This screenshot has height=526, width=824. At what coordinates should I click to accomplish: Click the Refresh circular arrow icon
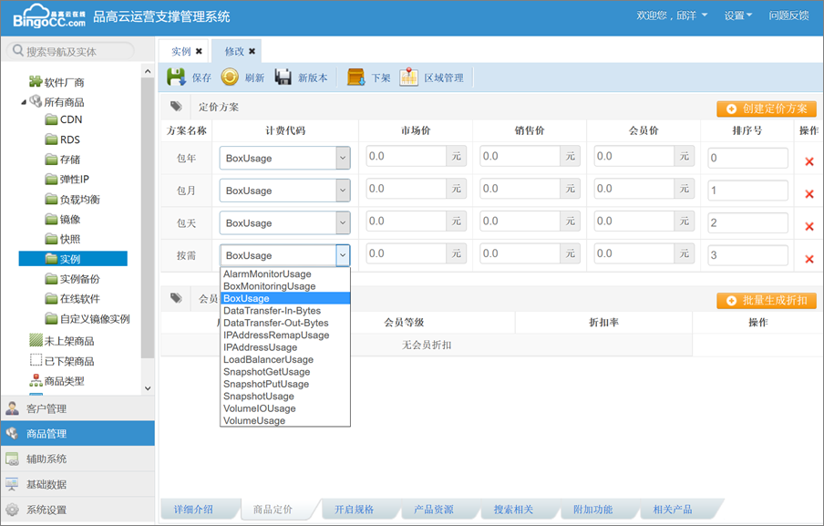click(x=230, y=77)
